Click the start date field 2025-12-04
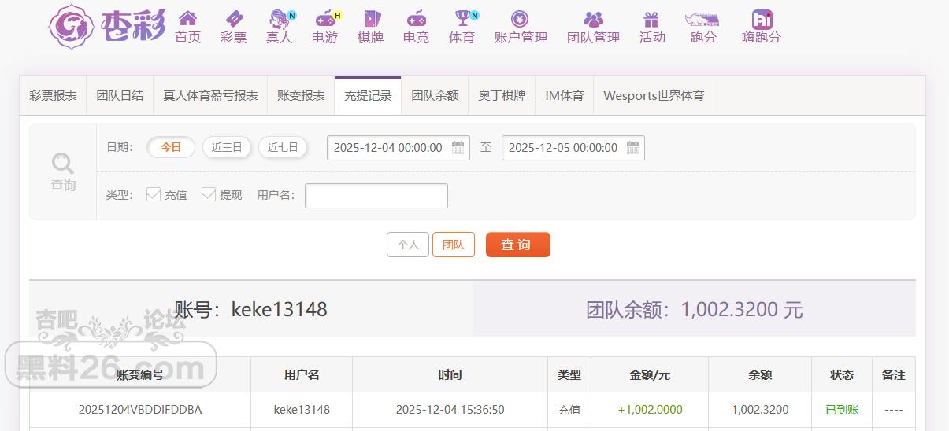This screenshot has width=949, height=431. coord(399,147)
